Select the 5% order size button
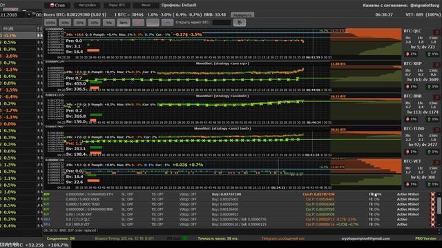The height and width of the screenshot is (248, 442). (x=109, y=23)
